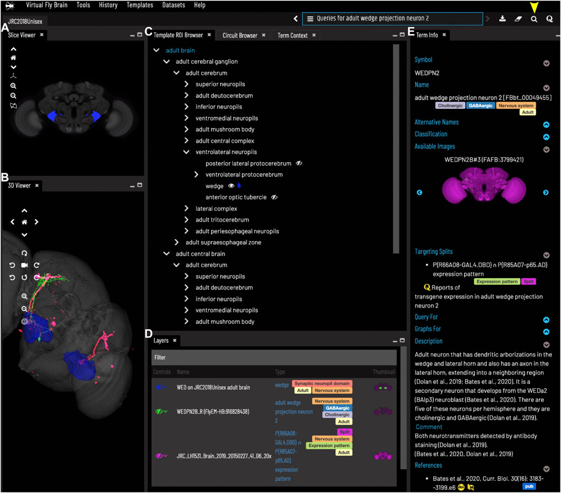
Task: Open the Datasets menu
Action: [173, 5]
